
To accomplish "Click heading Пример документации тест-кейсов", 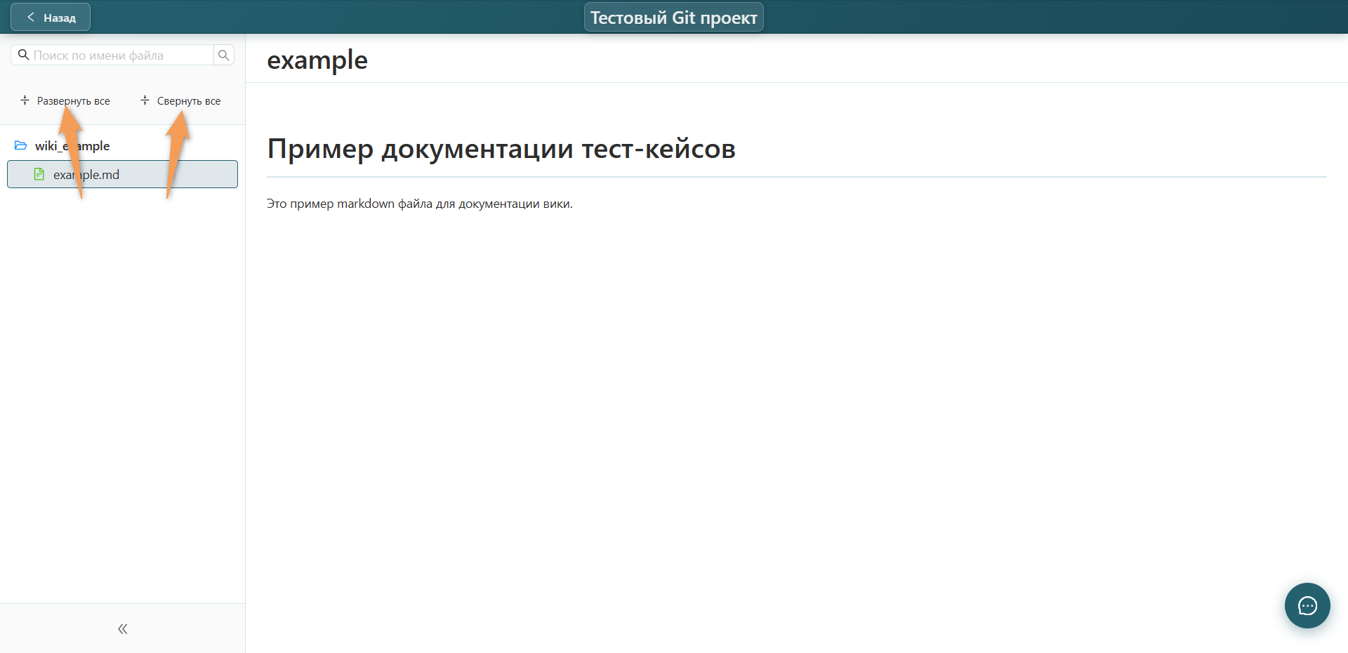I will pyautogui.click(x=501, y=148).
